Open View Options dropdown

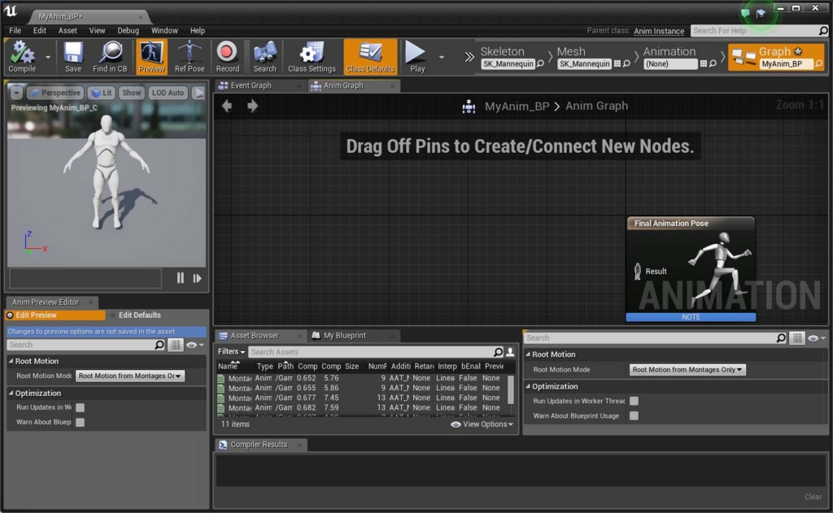pos(482,424)
